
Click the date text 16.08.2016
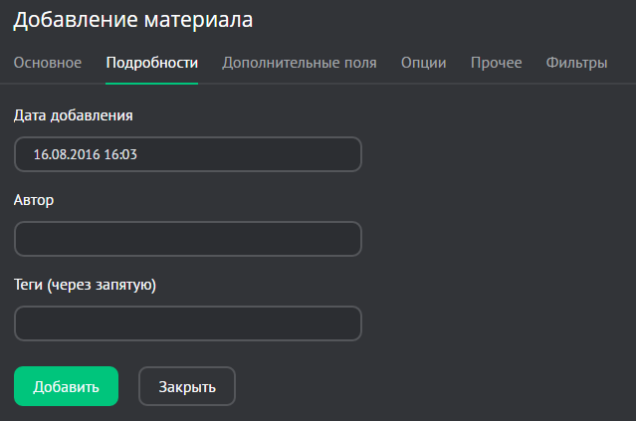tap(67, 154)
